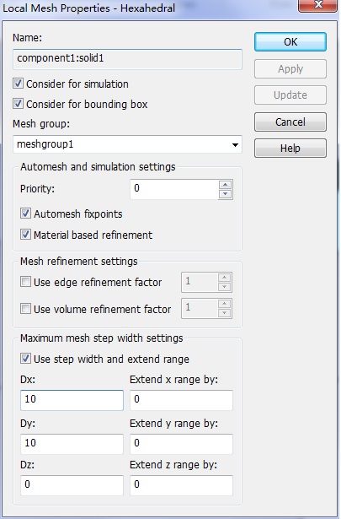This screenshot has height=519, width=341.
Task: Open Help for mesh properties
Action: click(x=290, y=148)
